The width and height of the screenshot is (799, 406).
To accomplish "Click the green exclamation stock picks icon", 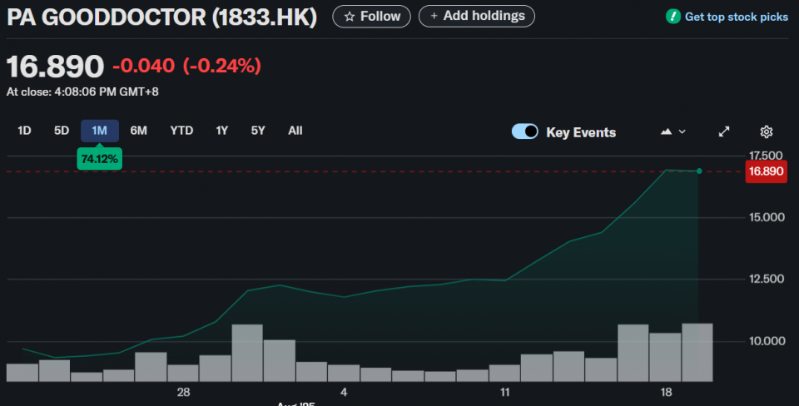I will (673, 17).
